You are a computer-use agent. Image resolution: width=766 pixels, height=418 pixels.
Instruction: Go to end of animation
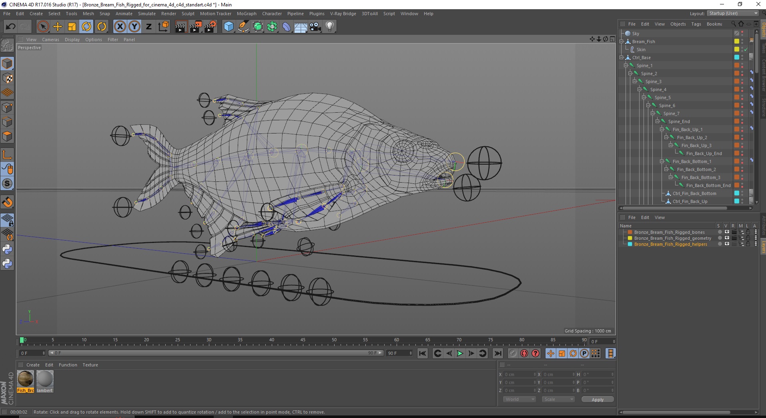(x=497, y=353)
